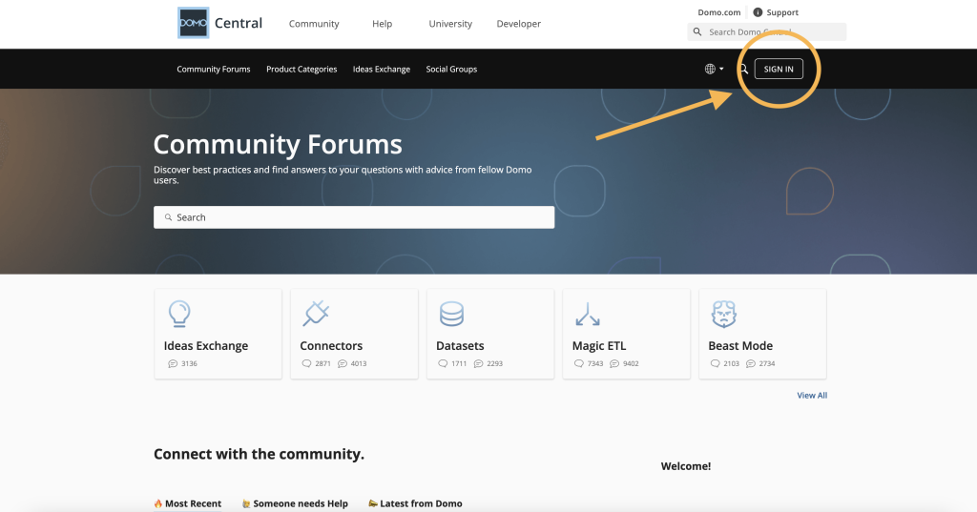Switch to Latest from Domo tab
Viewport: 977px width, 512px height.
[415, 503]
